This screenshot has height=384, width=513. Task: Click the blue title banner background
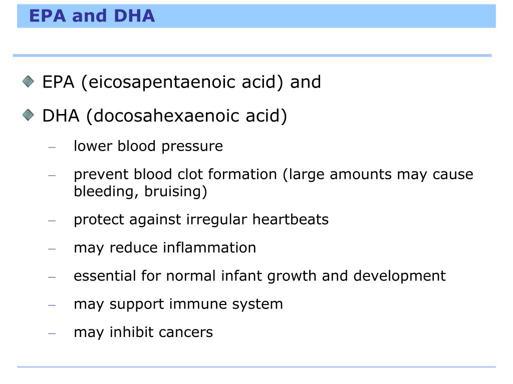click(x=324, y=15)
